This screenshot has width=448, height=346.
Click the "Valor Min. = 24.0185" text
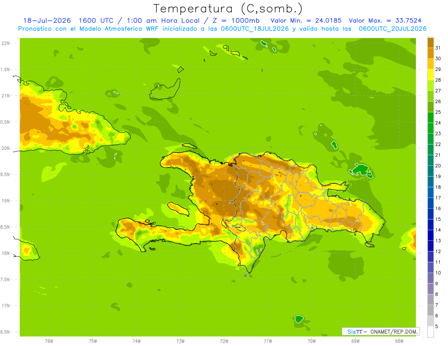[306, 21]
